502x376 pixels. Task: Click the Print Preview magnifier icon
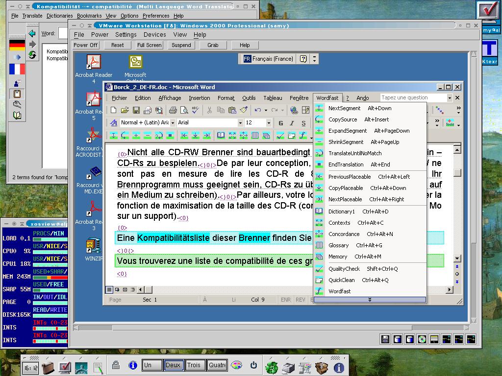coord(184,110)
